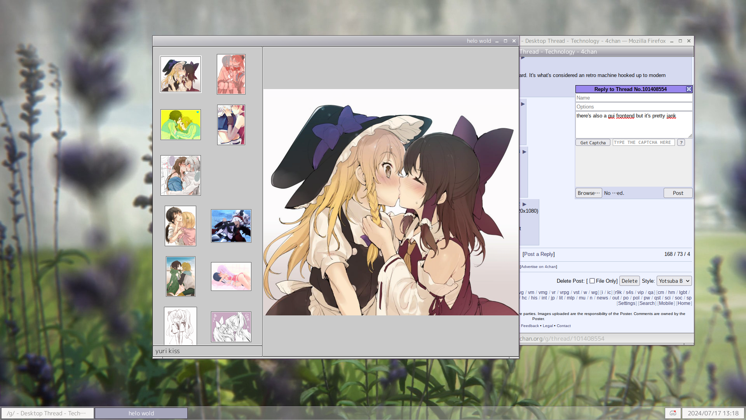Viewport: 746px width, 420px height.
Task: Go to the [Home] link
Action: click(x=684, y=303)
